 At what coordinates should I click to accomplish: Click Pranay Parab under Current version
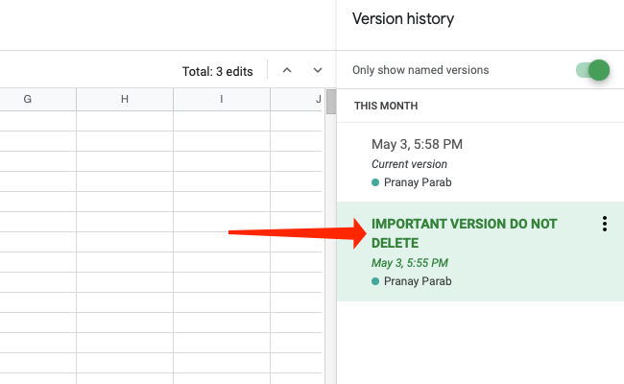point(418,182)
